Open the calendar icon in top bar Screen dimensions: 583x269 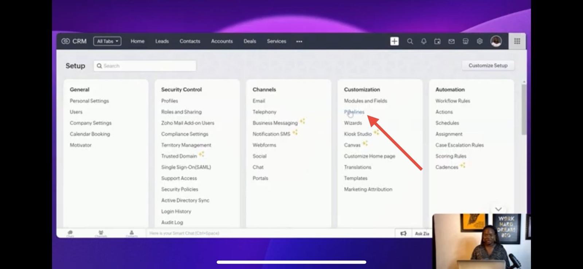[x=437, y=41]
